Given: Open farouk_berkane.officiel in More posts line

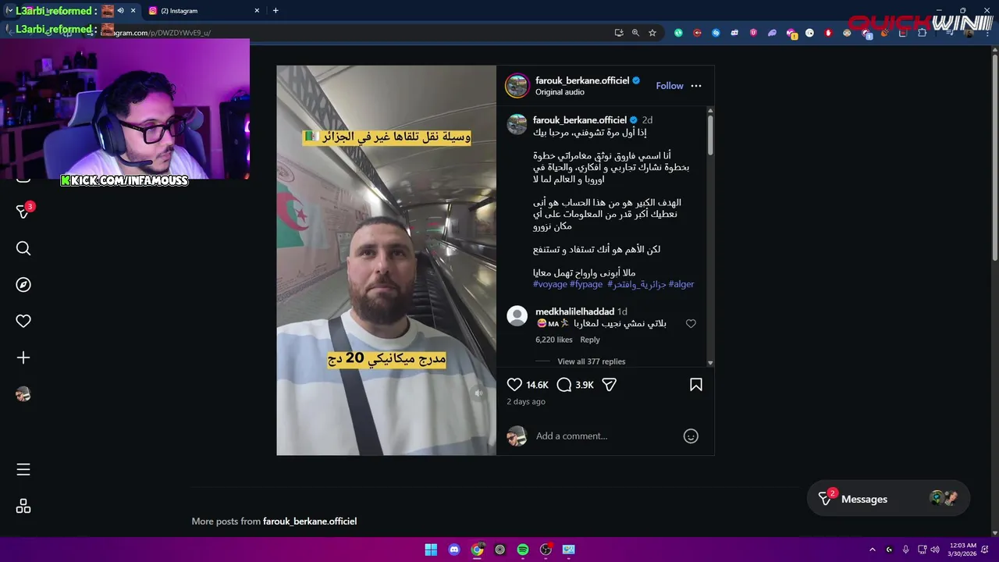Looking at the screenshot, I should point(310,521).
